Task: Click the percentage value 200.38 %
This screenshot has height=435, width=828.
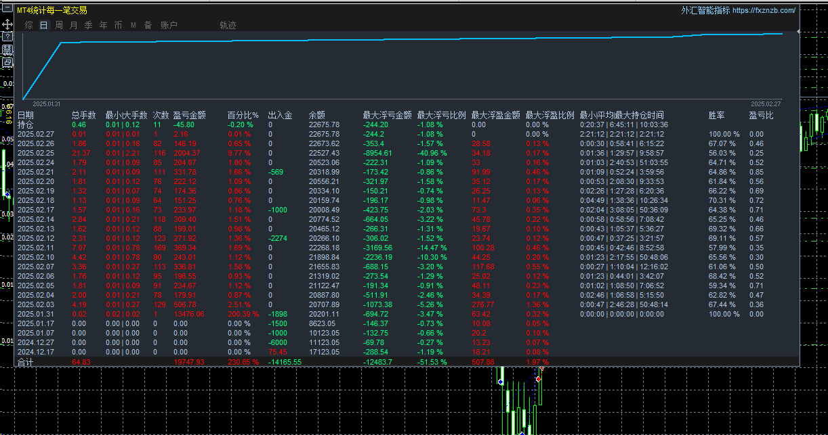Action: 243,315
